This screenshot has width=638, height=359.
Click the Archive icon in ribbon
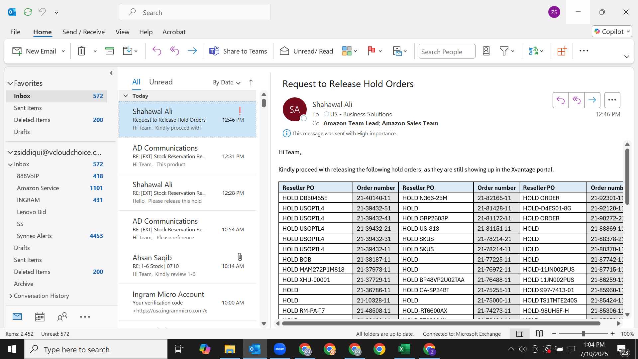coord(110,51)
